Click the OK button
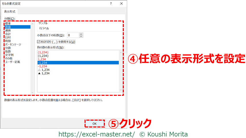Screen dimensions: 246x138 pyautogui.click(x=95, y=123)
